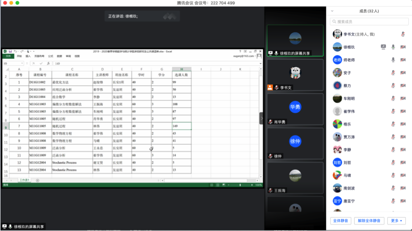
Task: Click the 解除全体静音 button
Action: coord(369,221)
